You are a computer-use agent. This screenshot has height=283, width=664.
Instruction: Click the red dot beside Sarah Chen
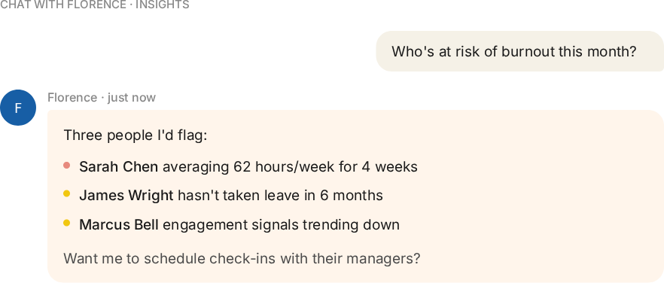pyautogui.click(x=66, y=166)
